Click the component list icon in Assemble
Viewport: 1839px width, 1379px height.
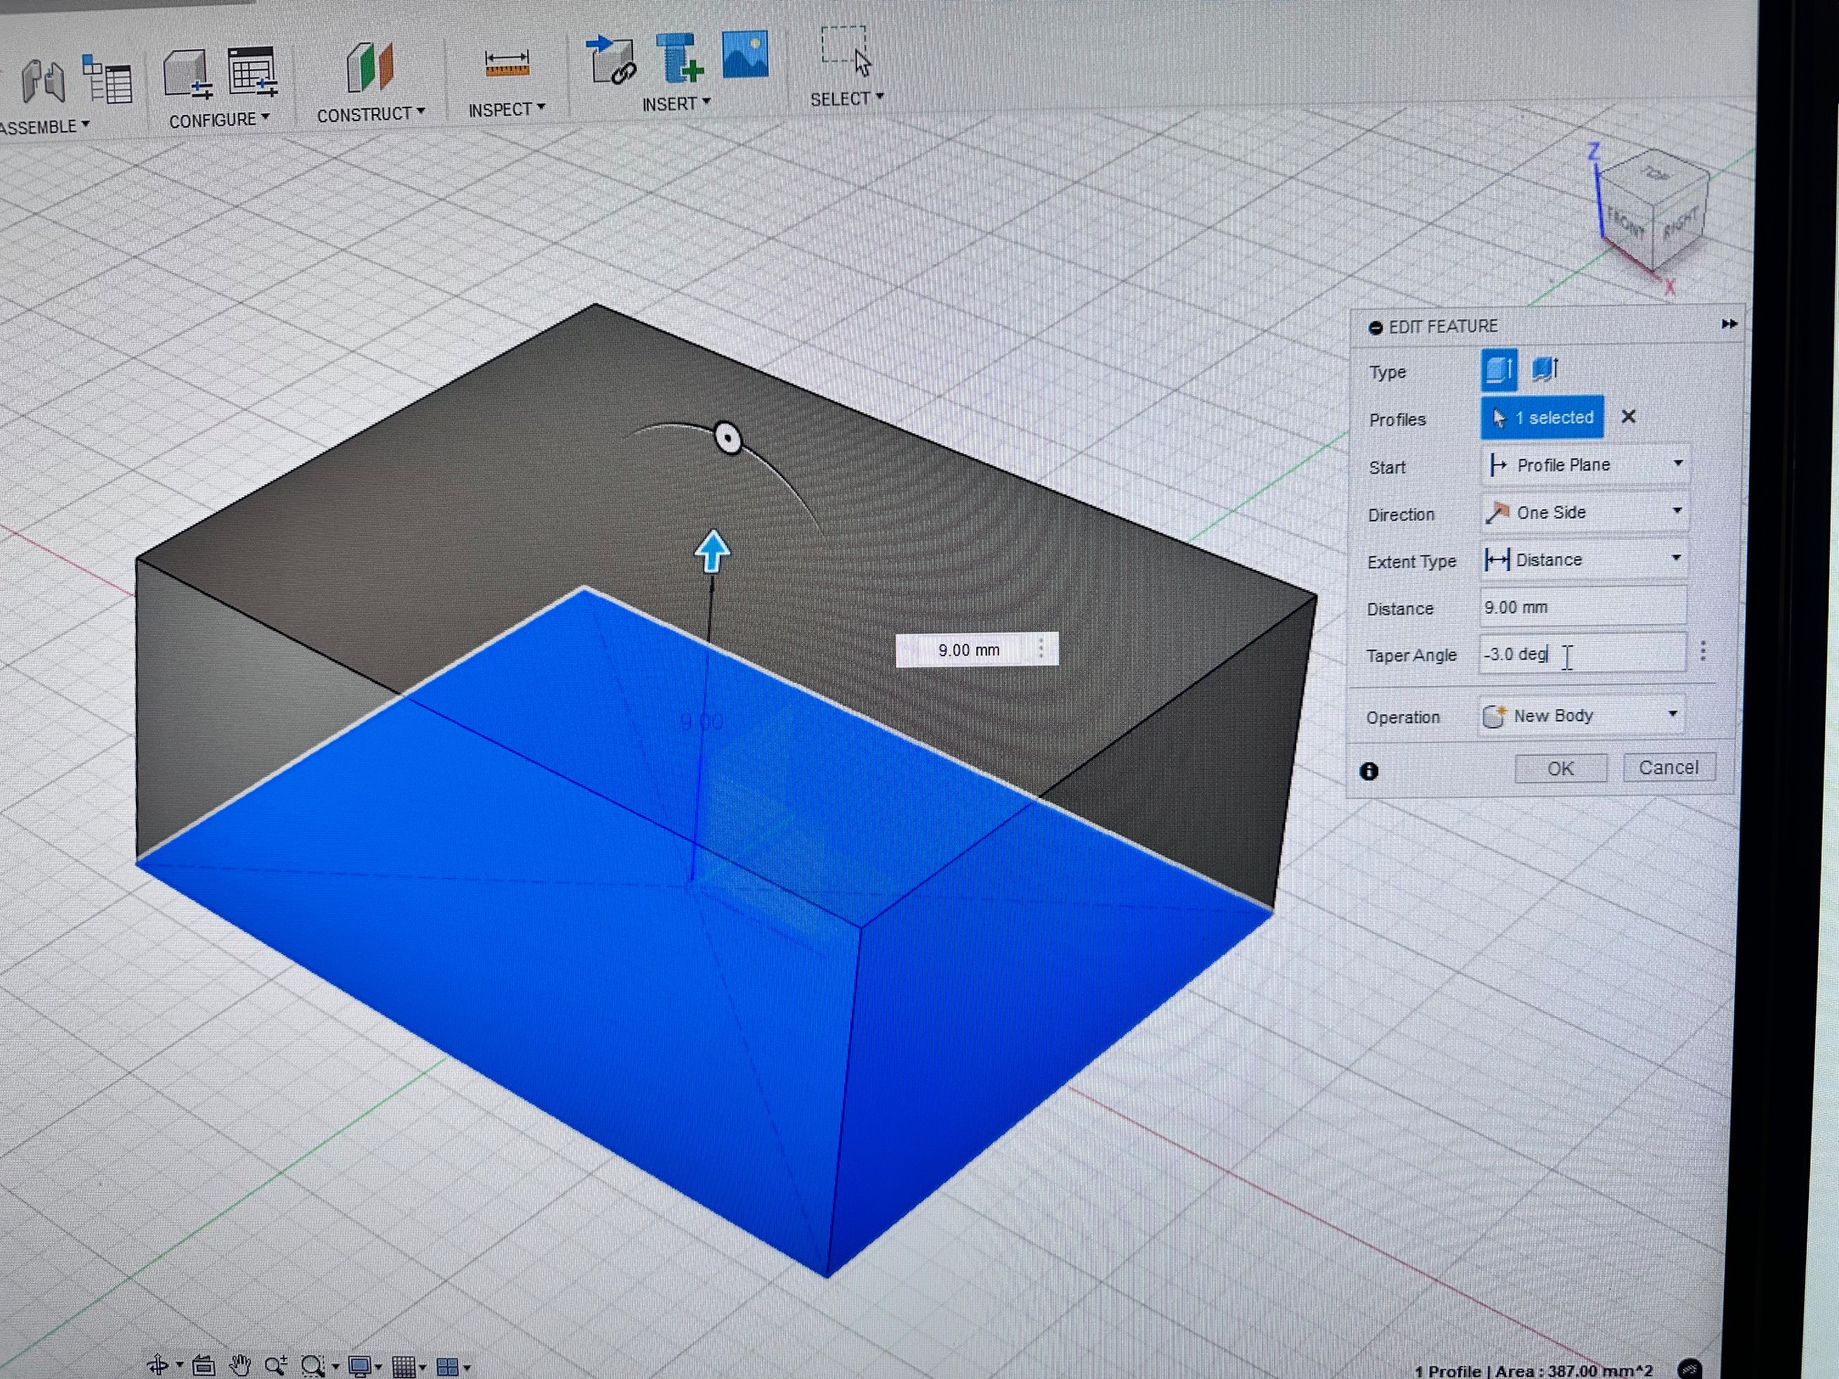(x=107, y=78)
